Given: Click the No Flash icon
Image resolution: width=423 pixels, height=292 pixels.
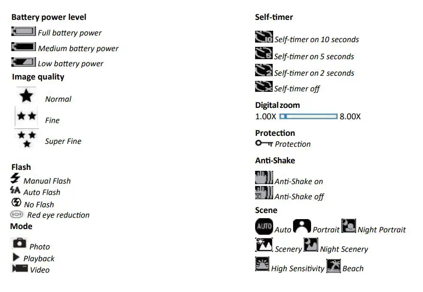Looking at the screenshot, I should click(16, 203).
